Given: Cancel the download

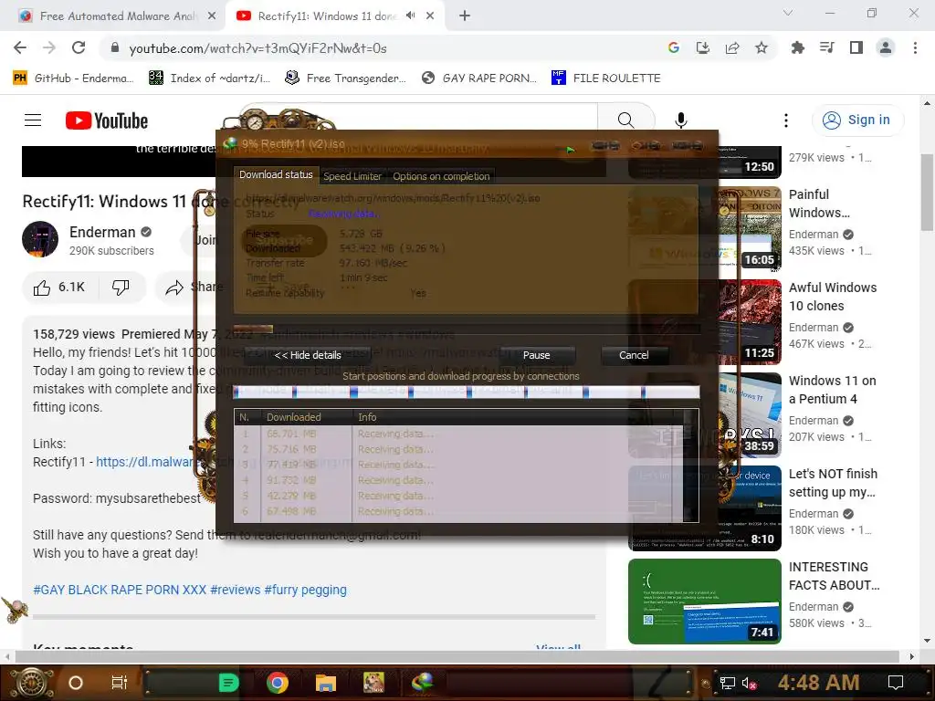Looking at the screenshot, I should click(634, 355).
